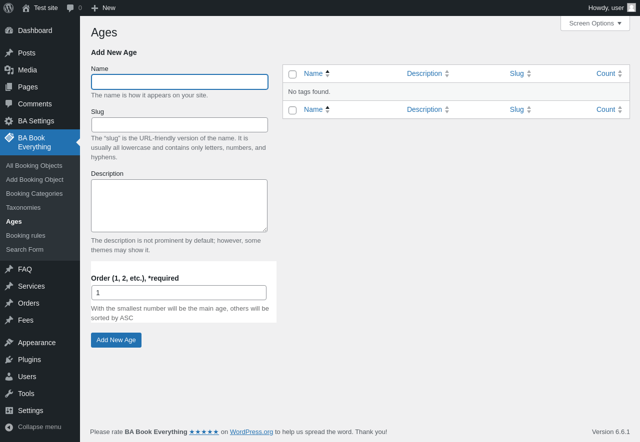Click the Users person icon
640x442 pixels.
click(9, 377)
